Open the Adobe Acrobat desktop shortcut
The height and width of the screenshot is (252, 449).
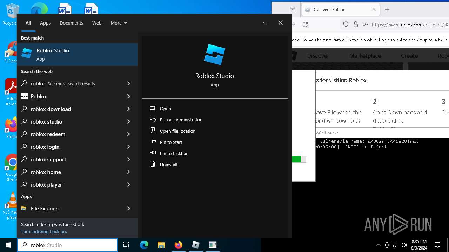click(x=11, y=92)
